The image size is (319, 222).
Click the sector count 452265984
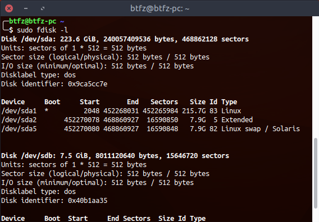160,111
